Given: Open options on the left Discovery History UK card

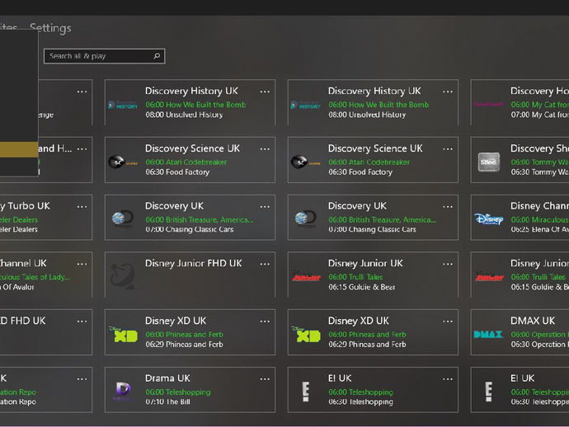Looking at the screenshot, I should click(265, 91).
